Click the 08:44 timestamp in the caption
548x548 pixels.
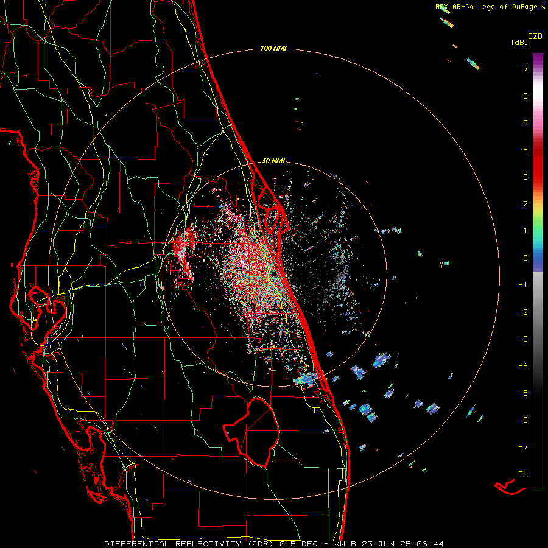click(x=432, y=544)
